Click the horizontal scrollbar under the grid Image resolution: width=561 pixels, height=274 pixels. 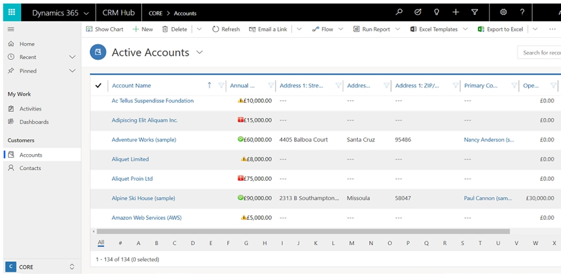pyautogui.click(x=303, y=231)
